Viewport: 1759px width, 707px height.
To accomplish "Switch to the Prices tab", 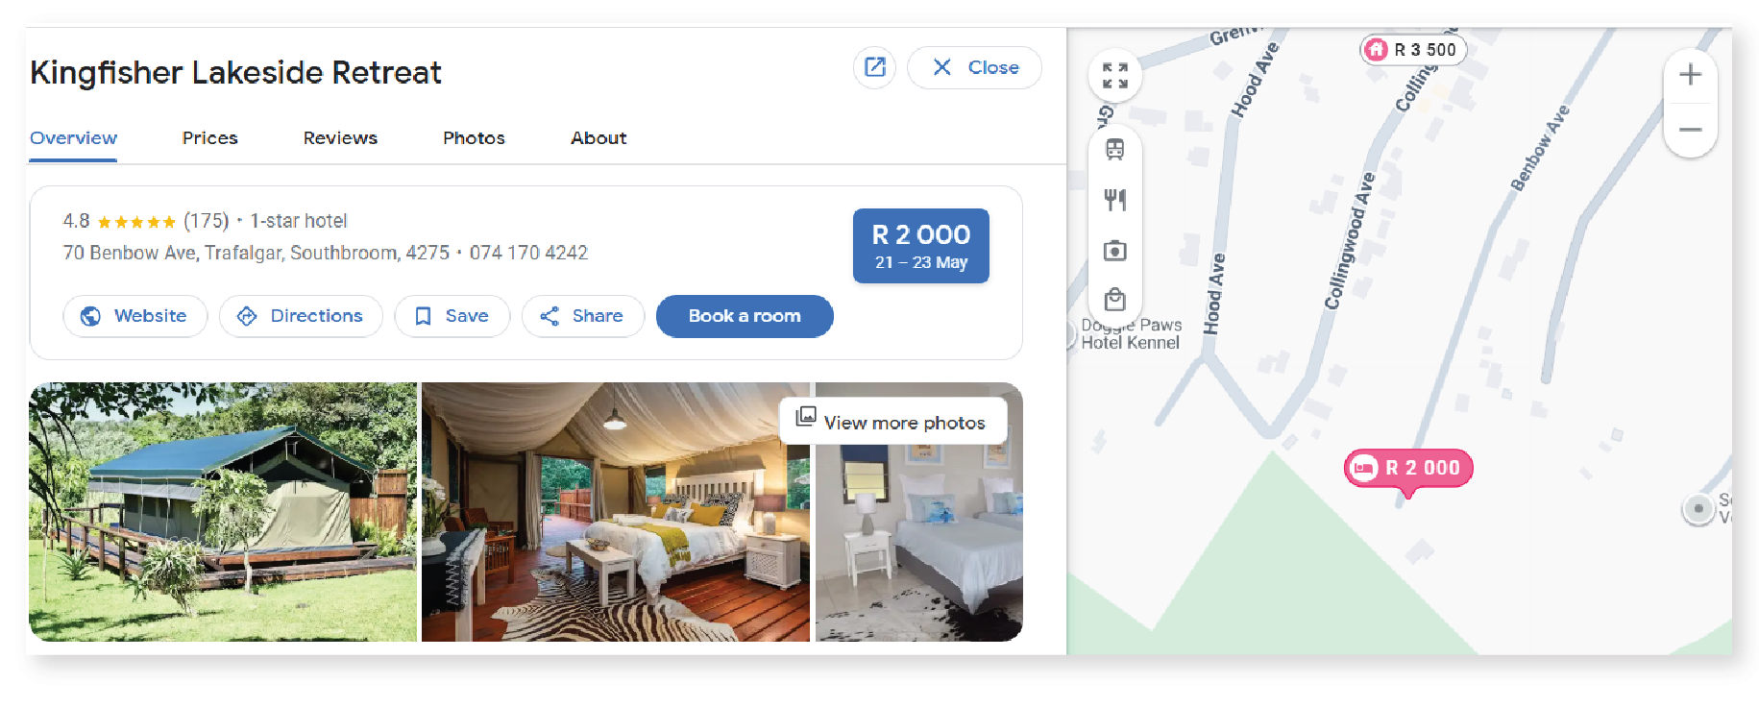I will click(210, 138).
